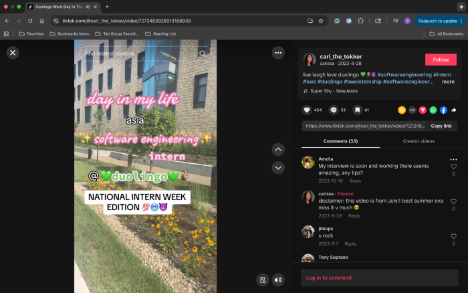Select the Comments (33) tab
468x293 pixels.
tap(340, 141)
